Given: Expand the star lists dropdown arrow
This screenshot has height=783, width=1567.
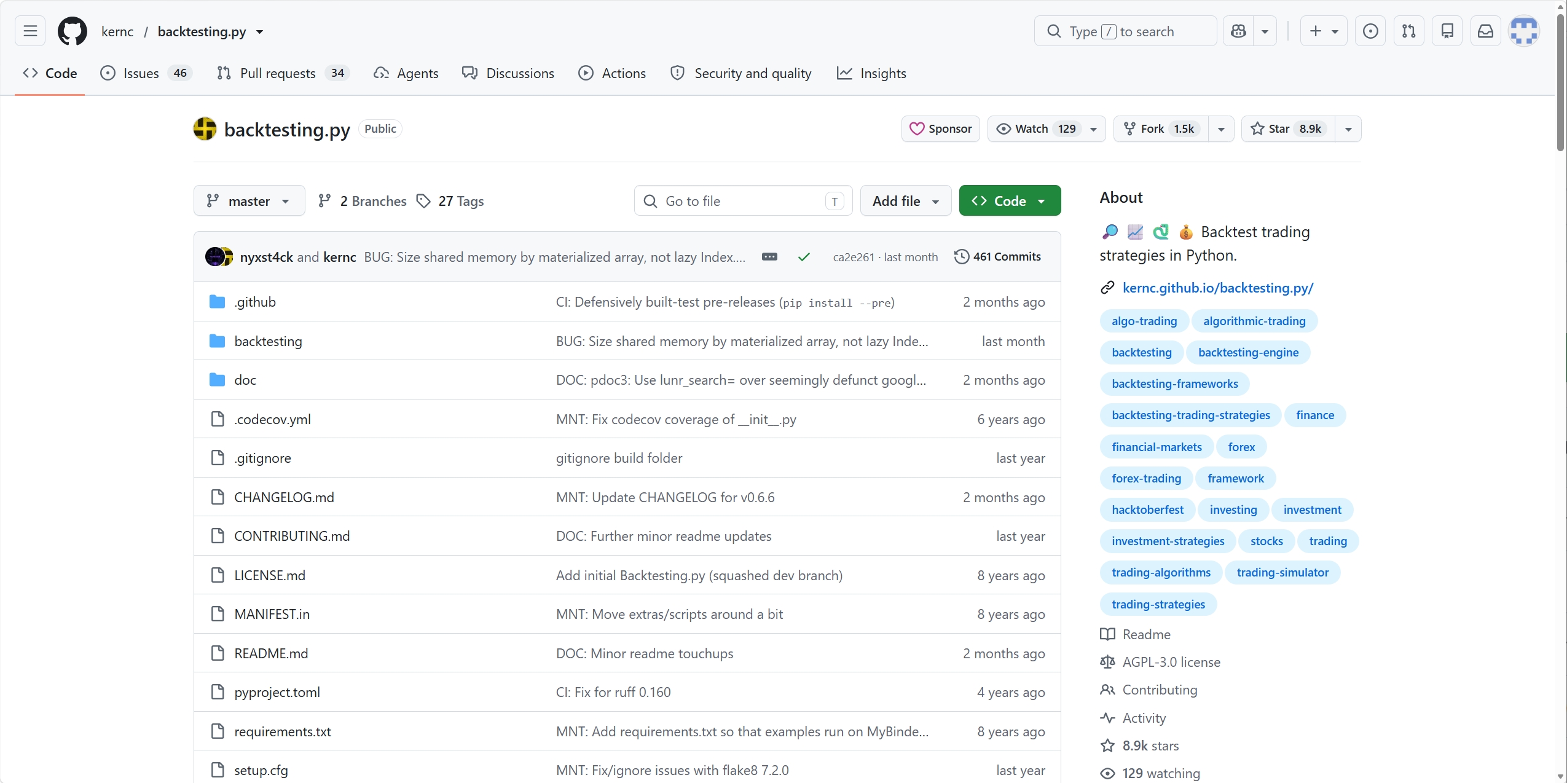Looking at the screenshot, I should coord(1348,128).
